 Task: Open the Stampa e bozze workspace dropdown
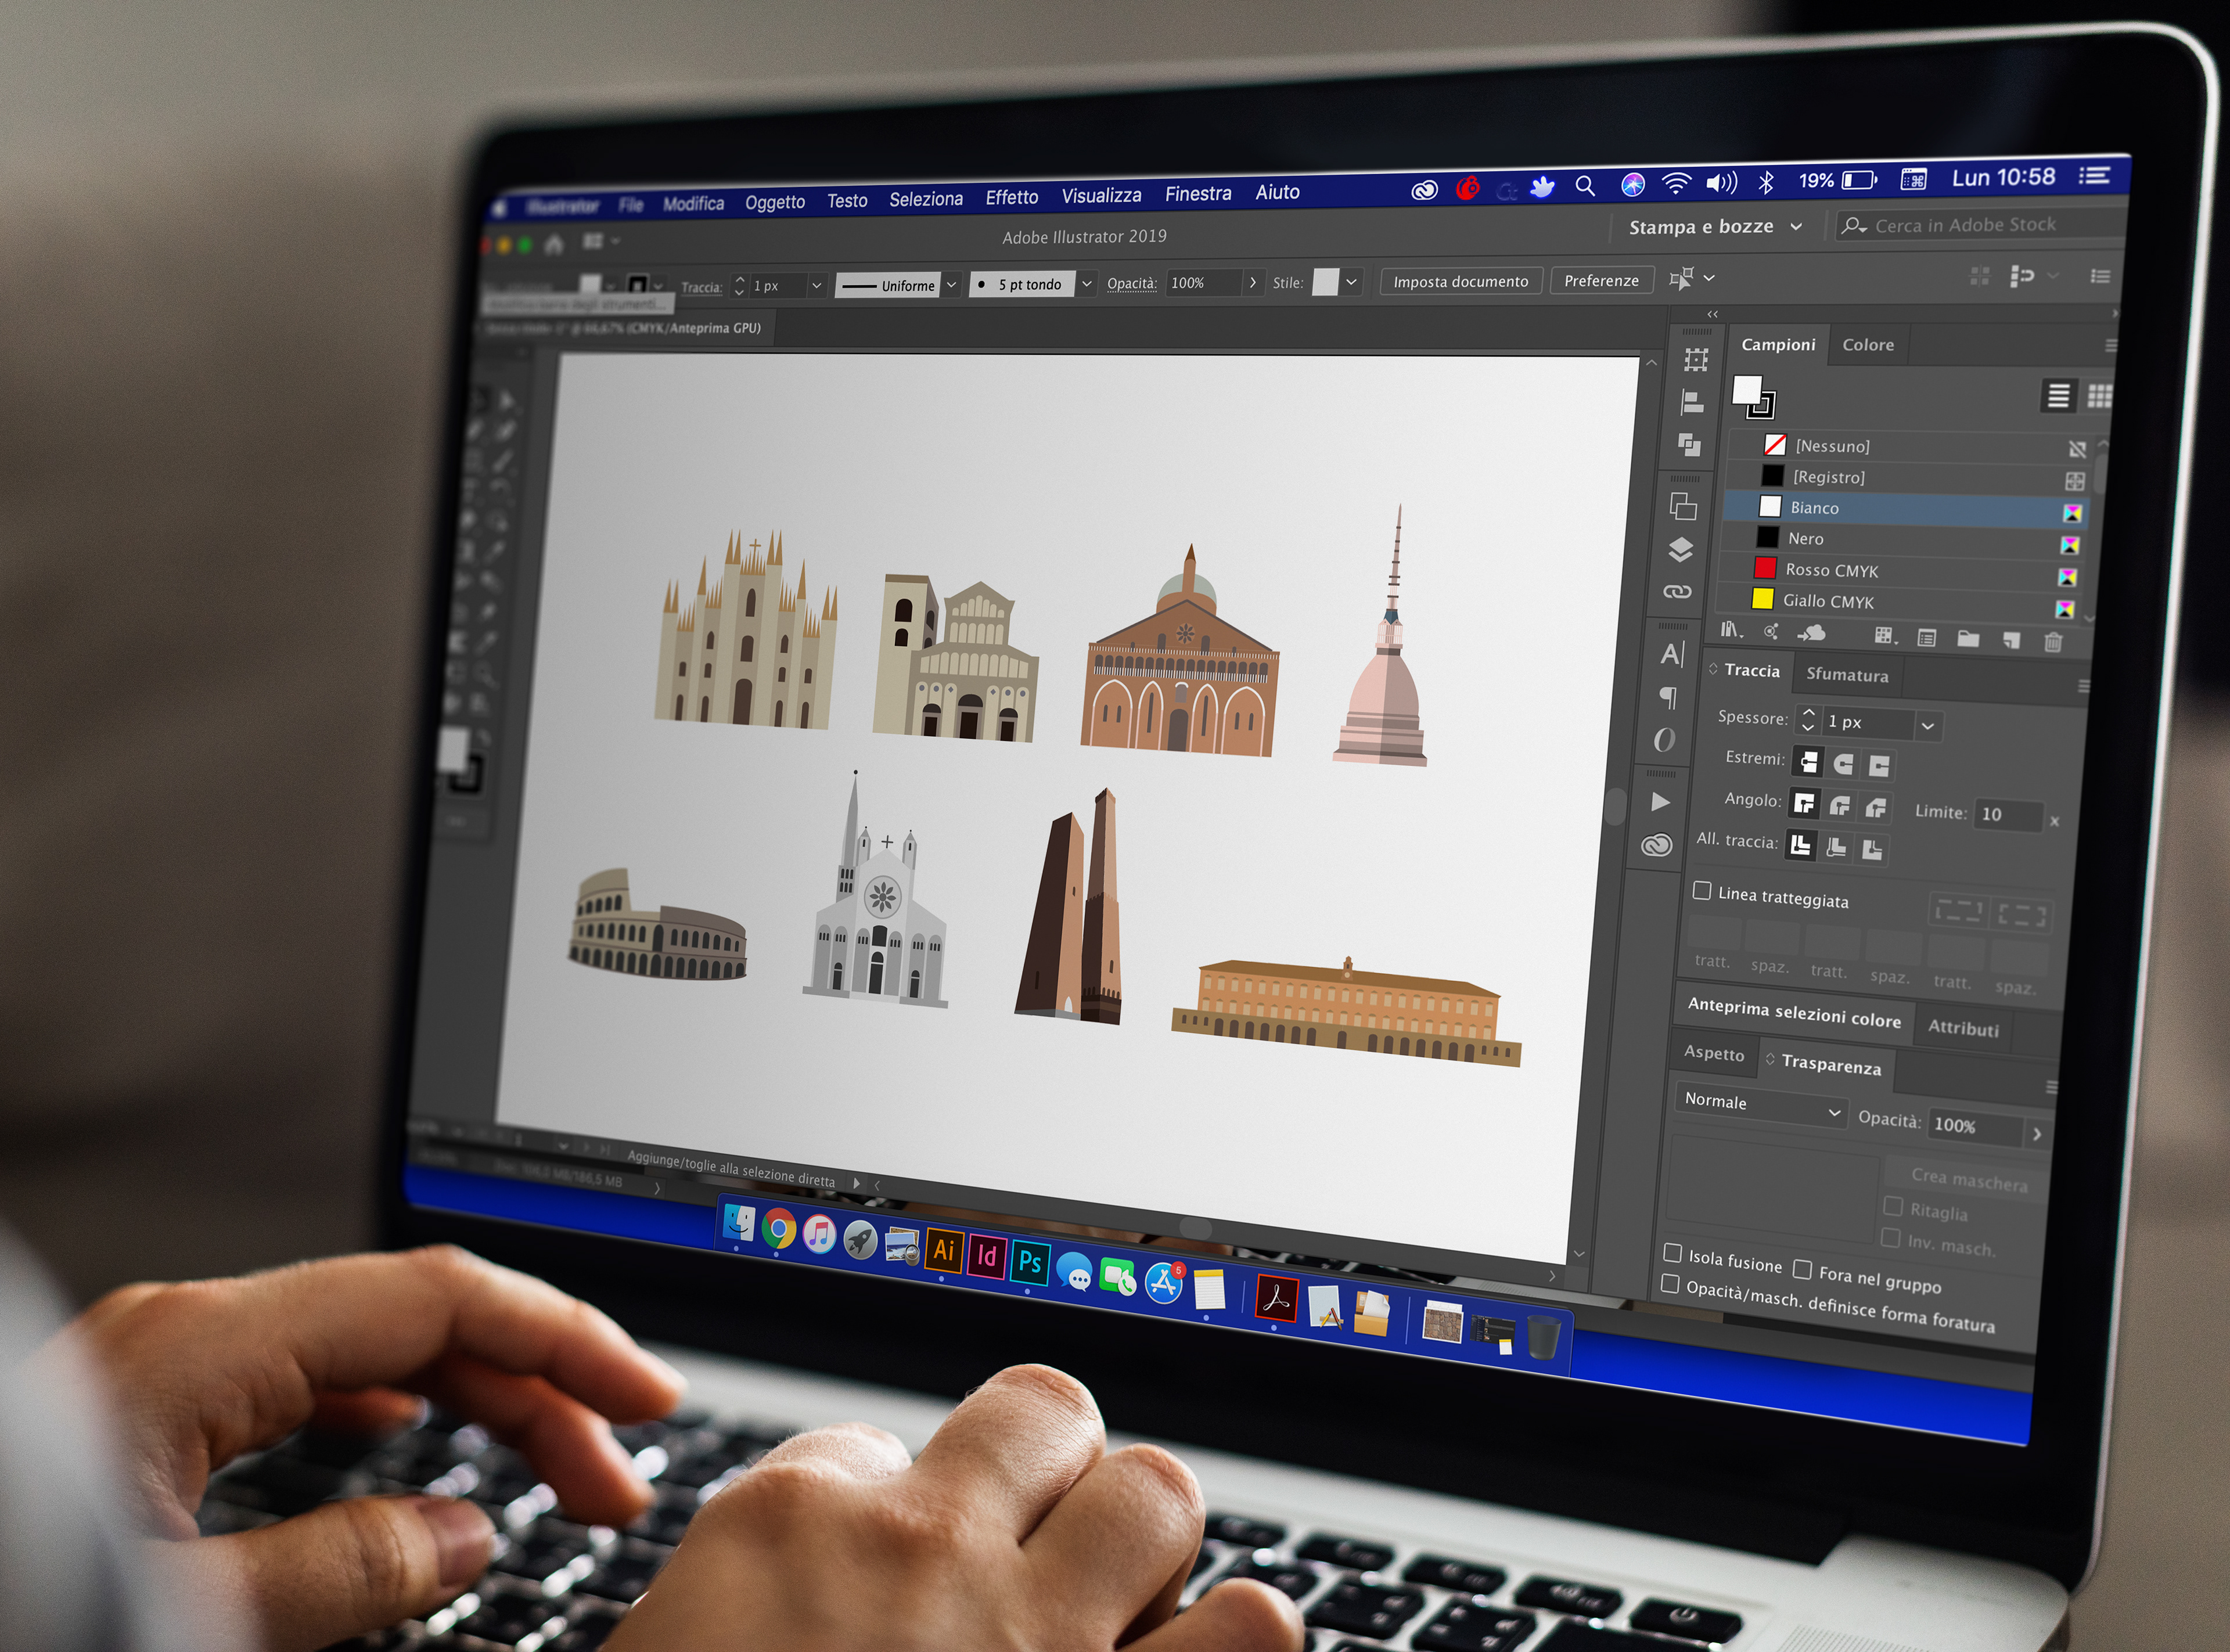tap(1715, 227)
